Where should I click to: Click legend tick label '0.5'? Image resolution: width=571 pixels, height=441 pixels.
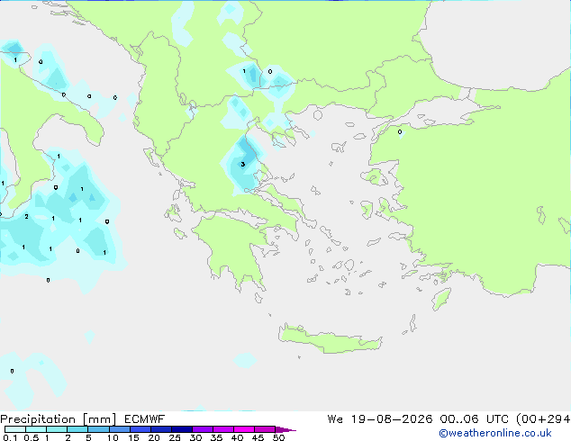click(x=32, y=437)
